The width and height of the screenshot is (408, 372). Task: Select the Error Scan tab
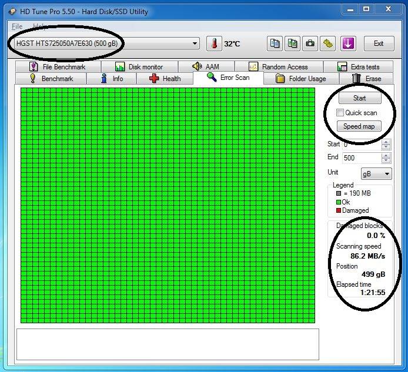click(x=229, y=78)
